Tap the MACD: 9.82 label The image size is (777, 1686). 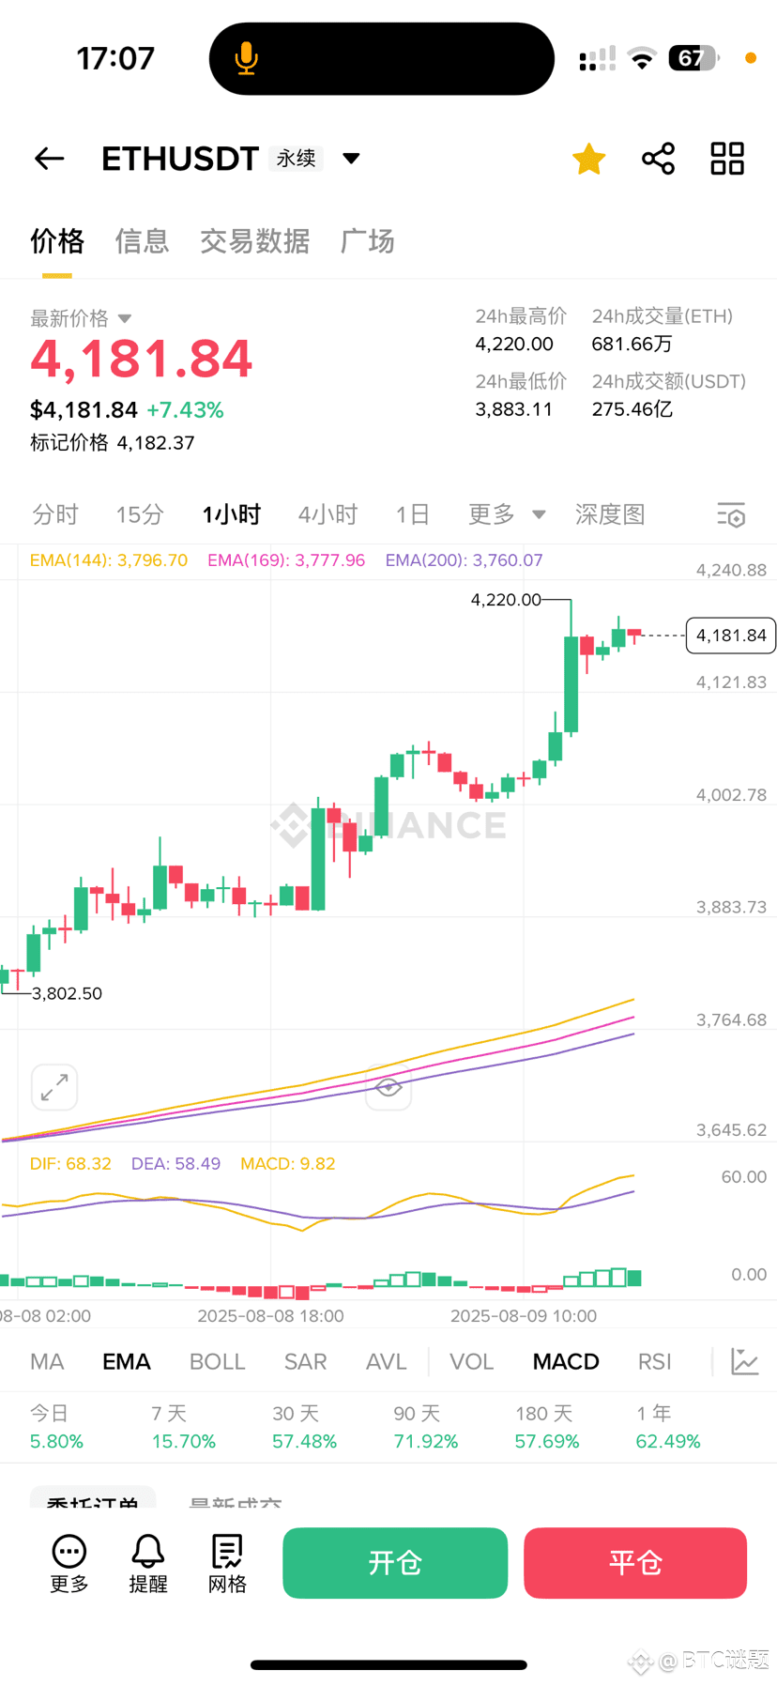coord(288,1164)
